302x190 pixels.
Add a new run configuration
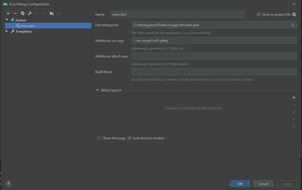click(8, 13)
